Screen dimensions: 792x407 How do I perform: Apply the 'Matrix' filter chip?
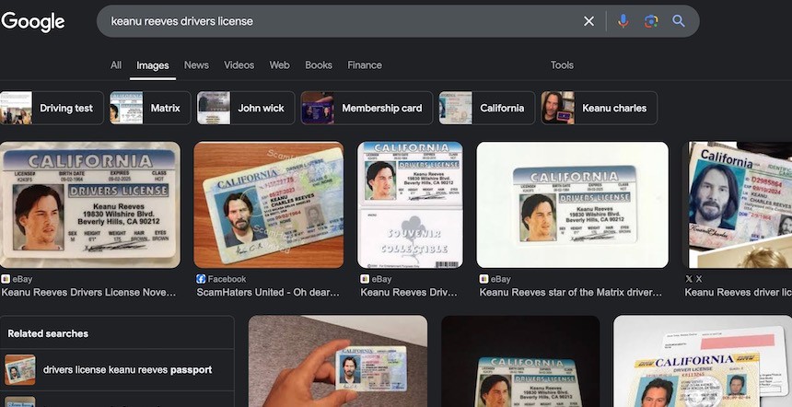150,108
